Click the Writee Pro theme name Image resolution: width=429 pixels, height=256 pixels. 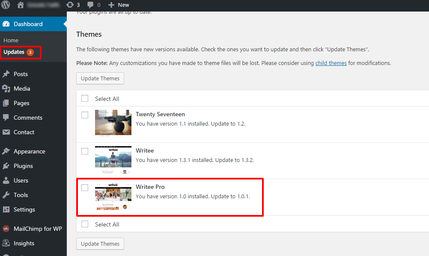(x=150, y=187)
